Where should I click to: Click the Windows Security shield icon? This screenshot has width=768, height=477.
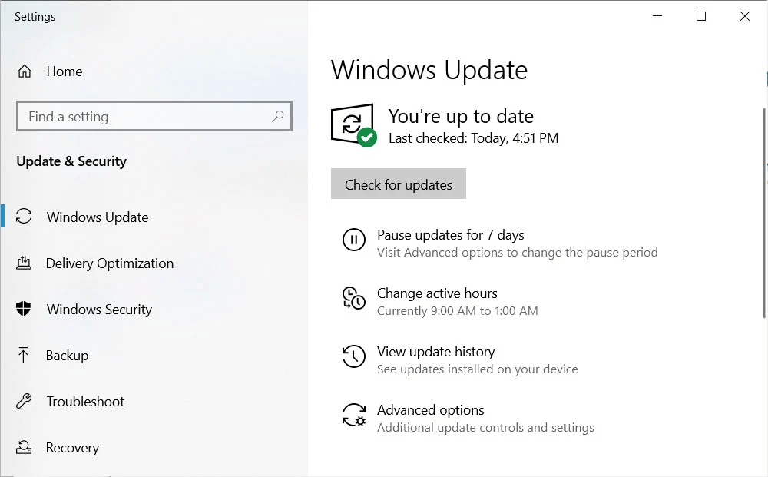click(24, 309)
